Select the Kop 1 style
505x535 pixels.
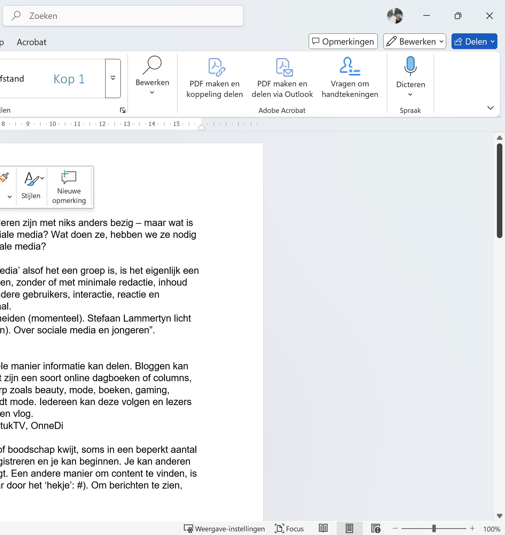[69, 79]
